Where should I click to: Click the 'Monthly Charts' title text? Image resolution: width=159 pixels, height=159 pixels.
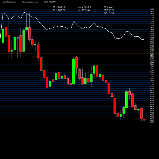(x=9, y=2)
